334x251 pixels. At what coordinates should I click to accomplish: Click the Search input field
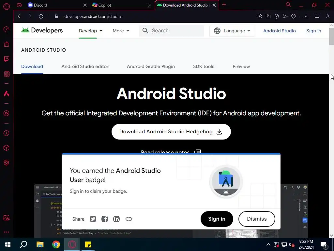(172, 30)
